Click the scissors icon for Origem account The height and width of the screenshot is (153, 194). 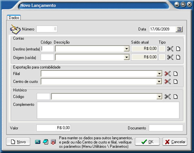point(170,57)
